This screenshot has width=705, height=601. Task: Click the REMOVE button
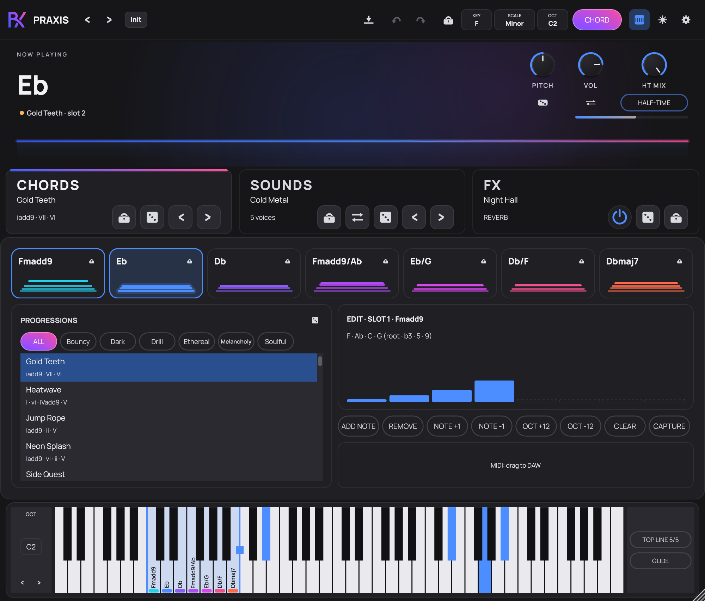(x=403, y=426)
